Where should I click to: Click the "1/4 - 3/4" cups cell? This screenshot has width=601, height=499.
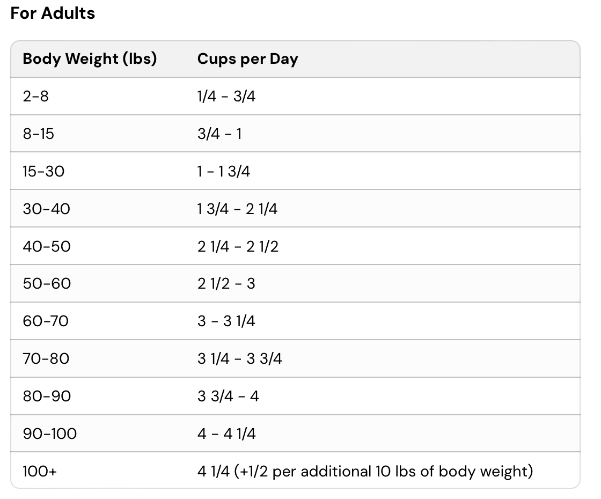[226, 97]
